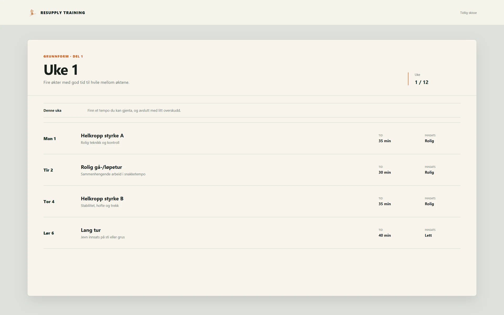Click 'Rolig teknikk og kontroll' description
The image size is (504, 315).
[100, 143]
